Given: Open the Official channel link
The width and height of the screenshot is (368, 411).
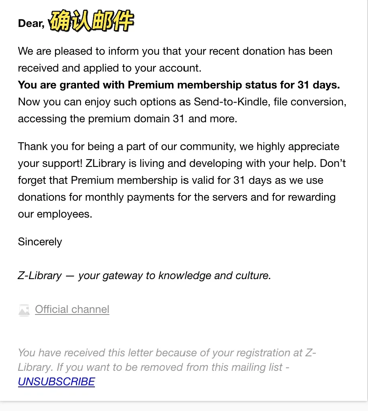Looking at the screenshot, I should [x=72, y=309].
